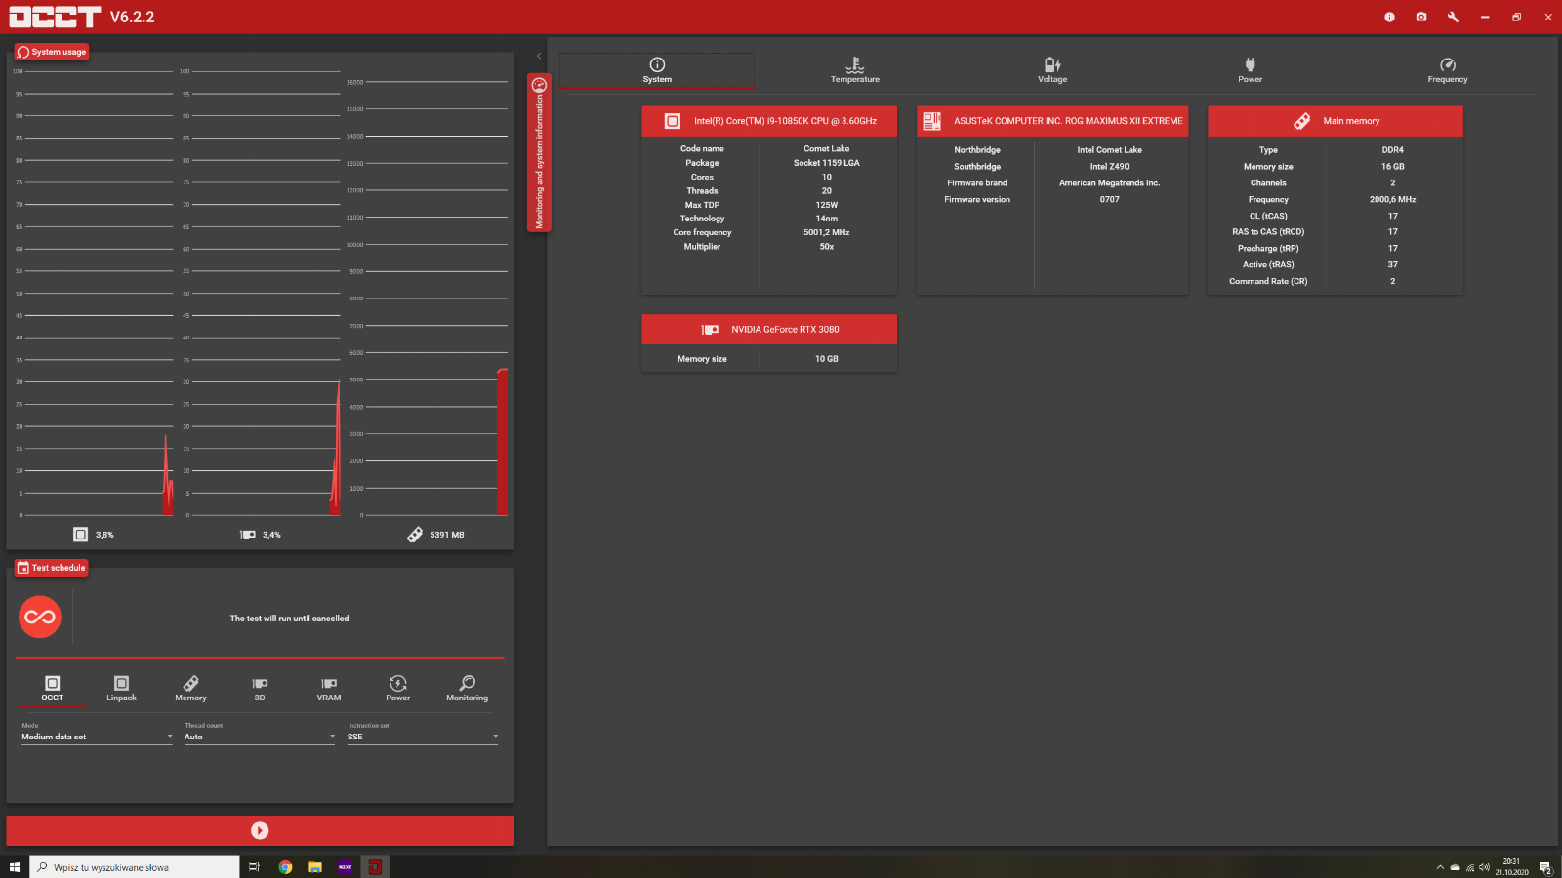Launch Google Chrome from the taskbar
Viewport: 1562px width, 878px height.
285,866
